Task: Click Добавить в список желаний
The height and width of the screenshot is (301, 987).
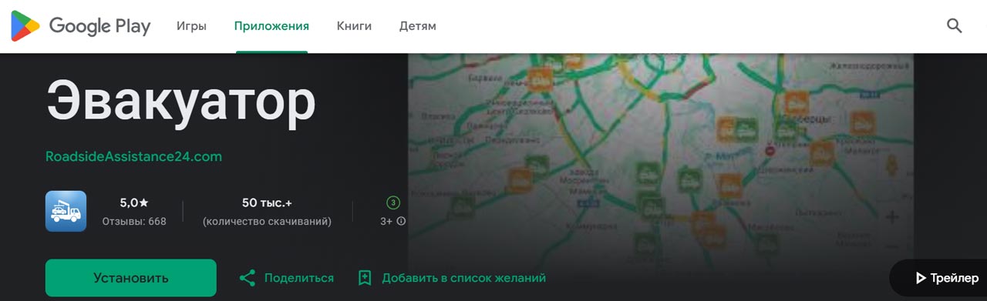Action: pyautogui.click(x=463, y=278)
